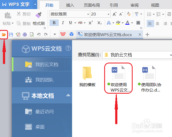The image size is (172, 137).
Task: Align text right
Action: point(165,24)
